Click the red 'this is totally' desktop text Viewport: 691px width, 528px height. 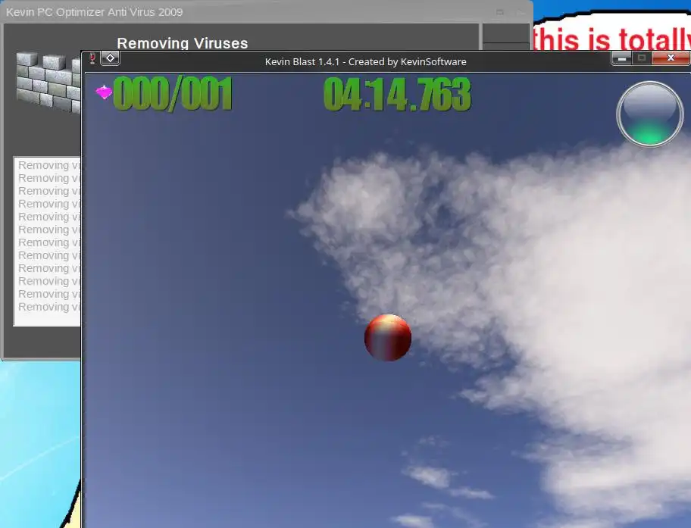click(611, 39)
